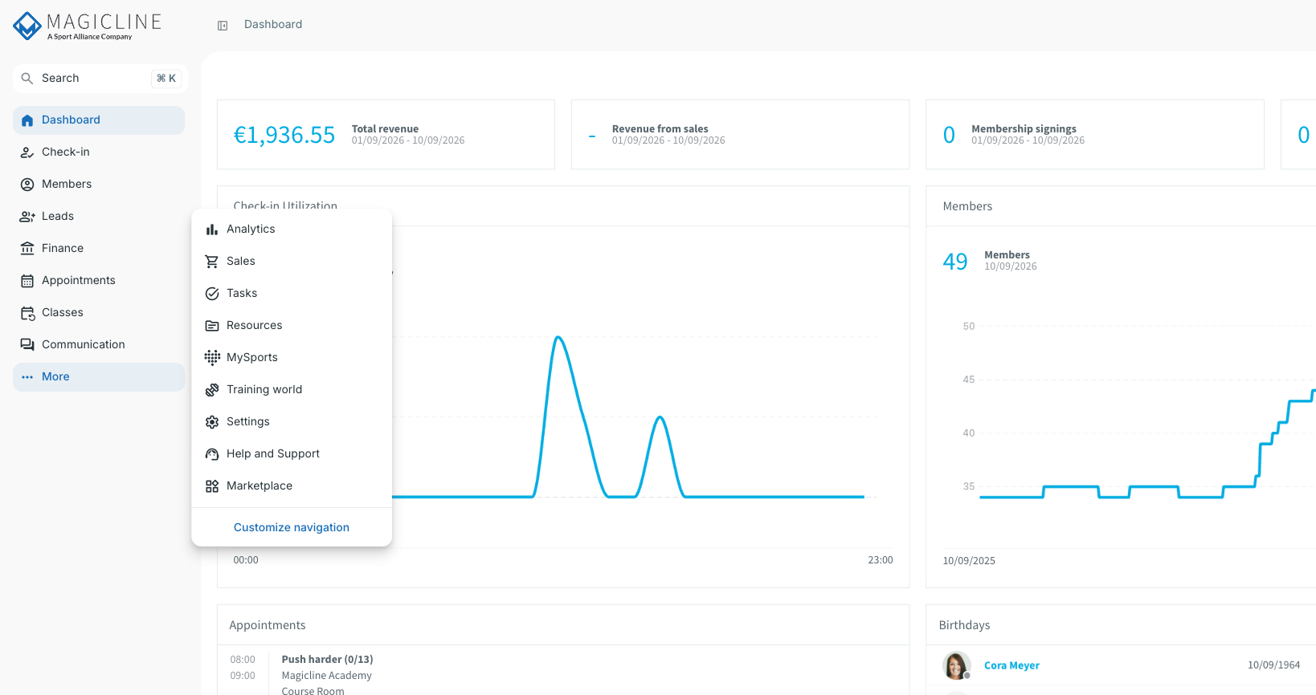The image size is (1316, 695).
Task: Open Cora Meyer's birthday profile link
Action: [1012, 666]
